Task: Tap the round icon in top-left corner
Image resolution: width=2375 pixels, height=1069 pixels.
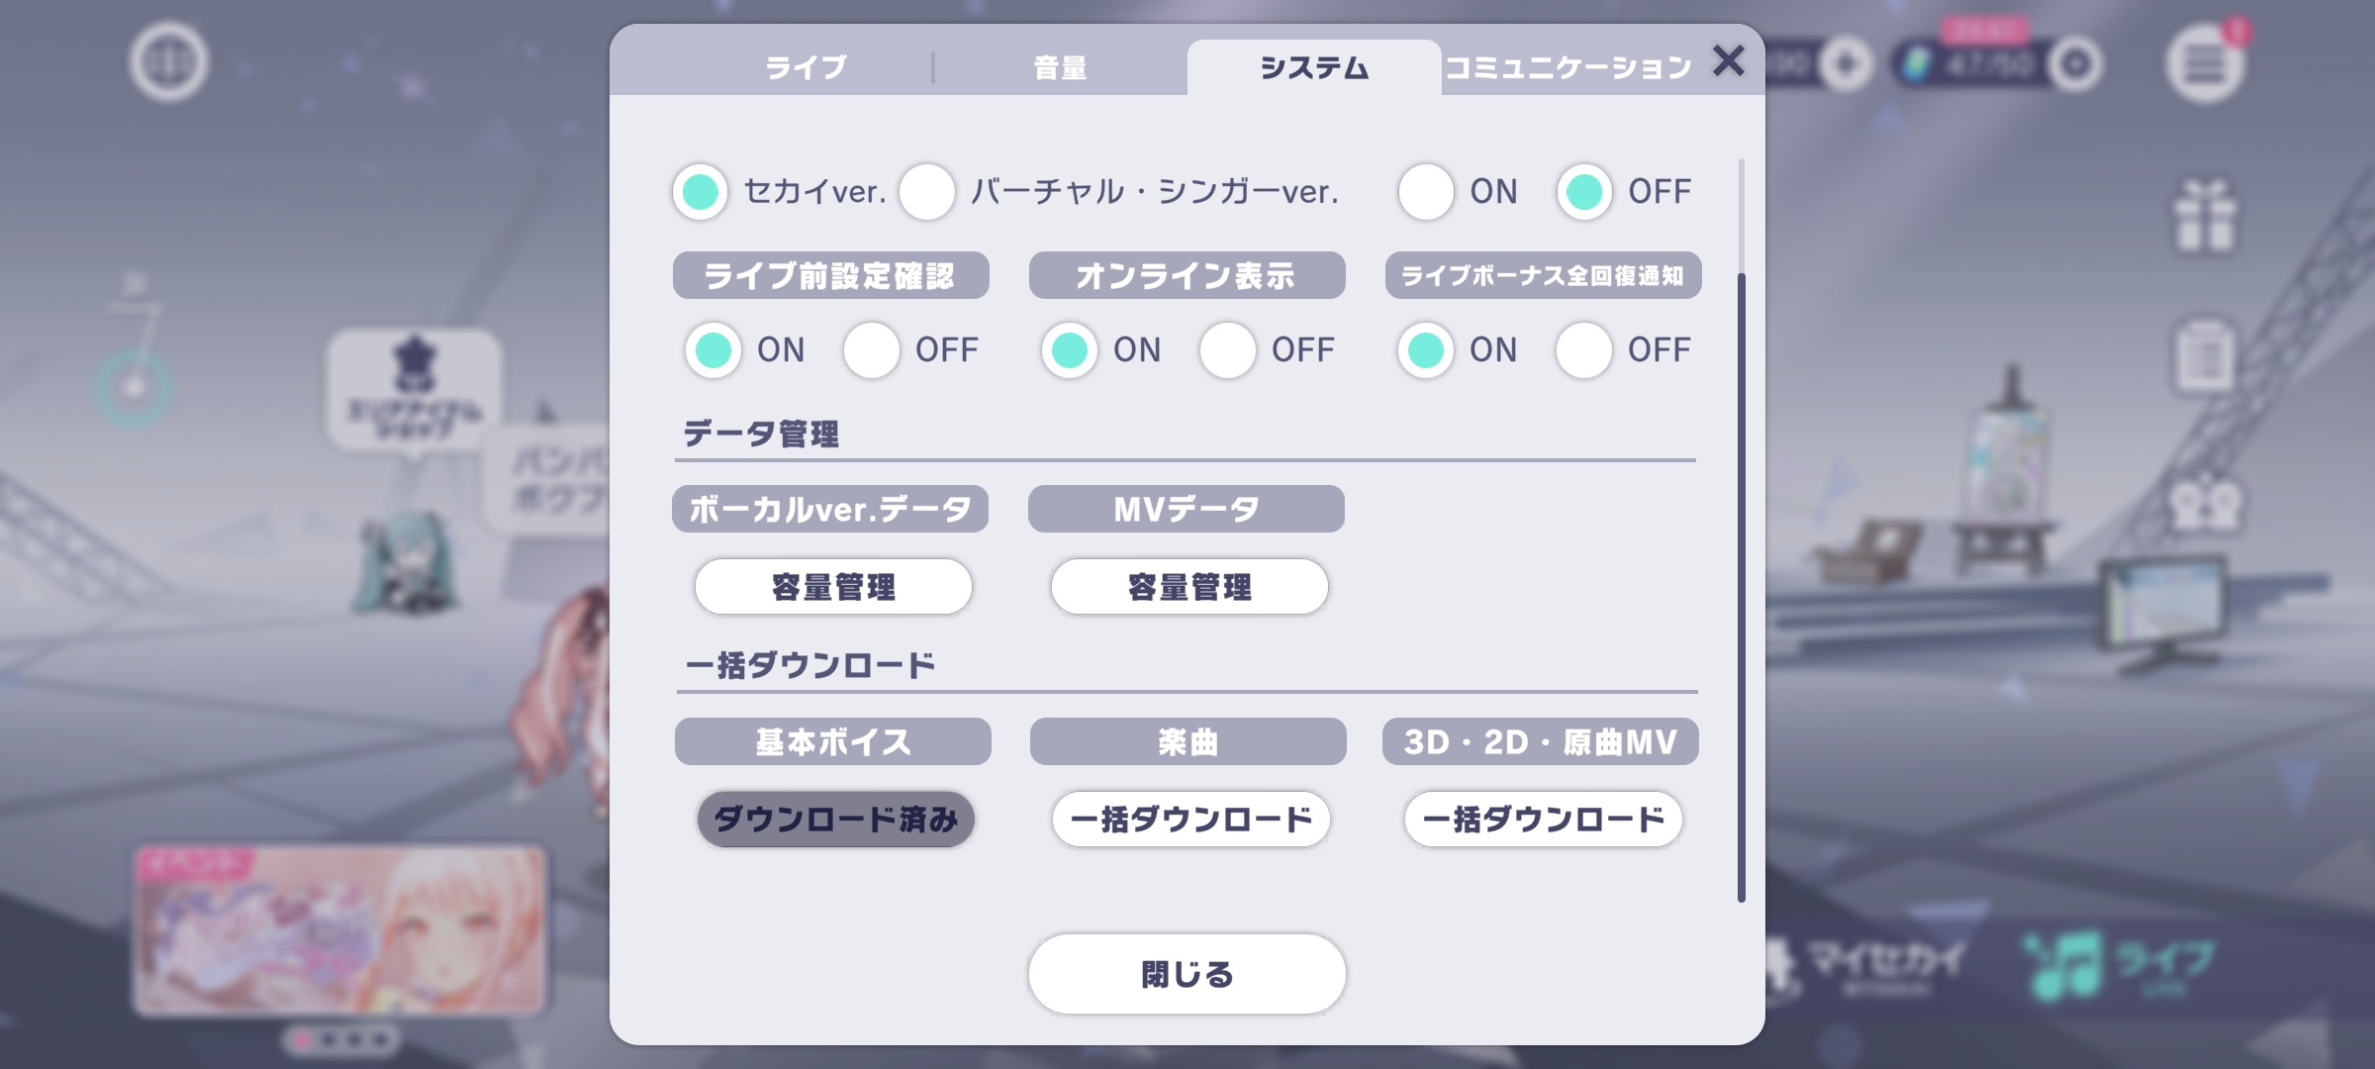Action: click(x=168, y=62)
